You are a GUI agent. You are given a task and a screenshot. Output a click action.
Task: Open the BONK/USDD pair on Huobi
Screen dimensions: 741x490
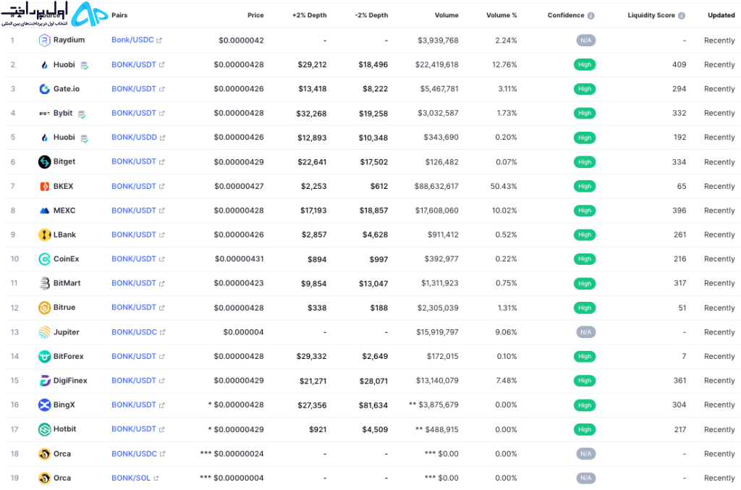(x=134, y=138)
